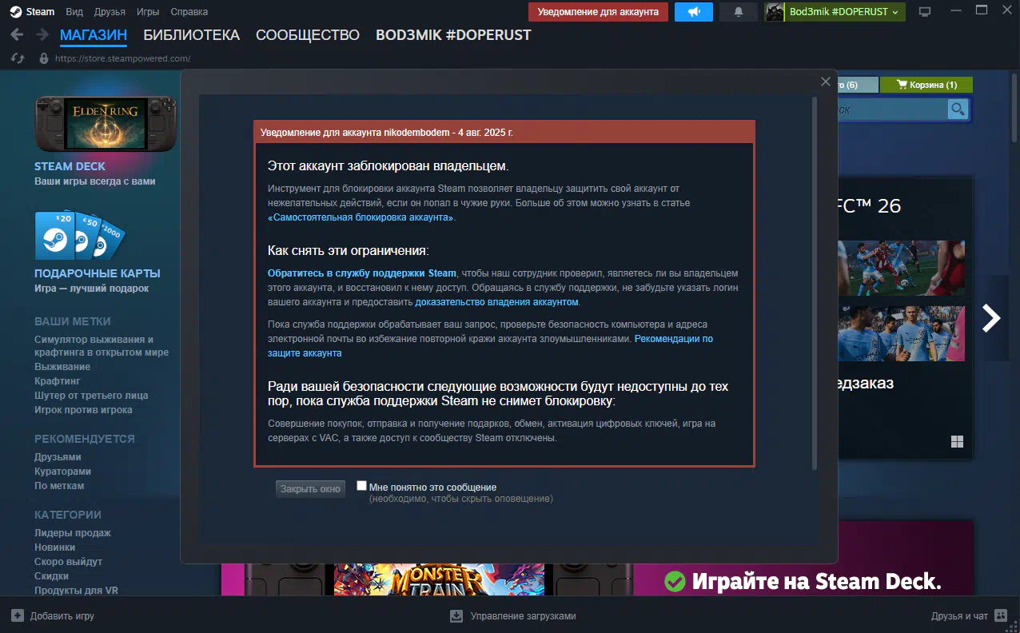Open recommendations by Друзьями
1020x633 pixels.
(58, 457)
